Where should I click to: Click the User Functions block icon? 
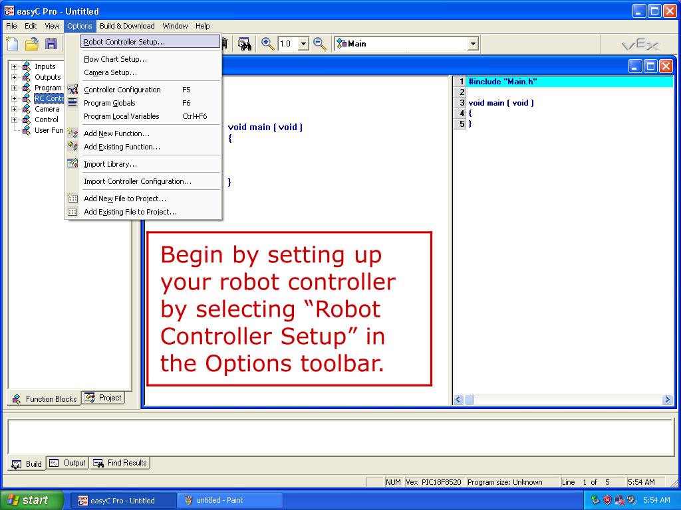point(27,130)
